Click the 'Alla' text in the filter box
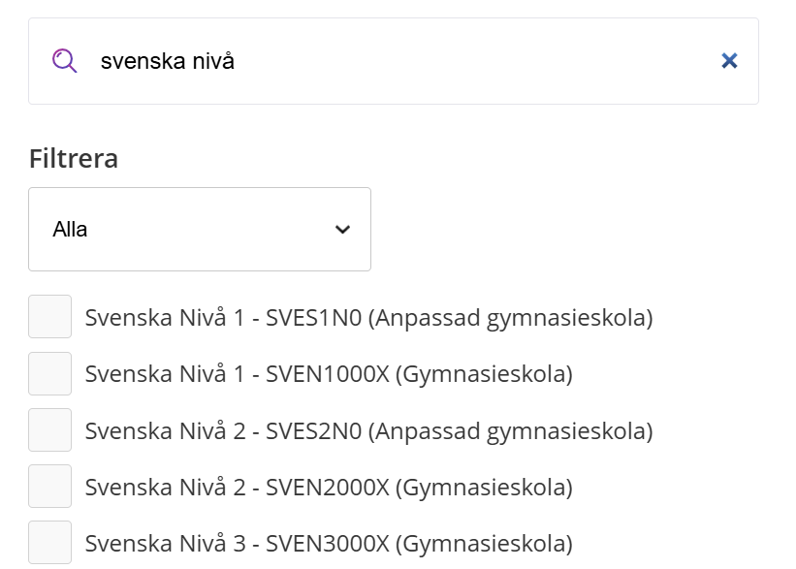 point(70,230)
